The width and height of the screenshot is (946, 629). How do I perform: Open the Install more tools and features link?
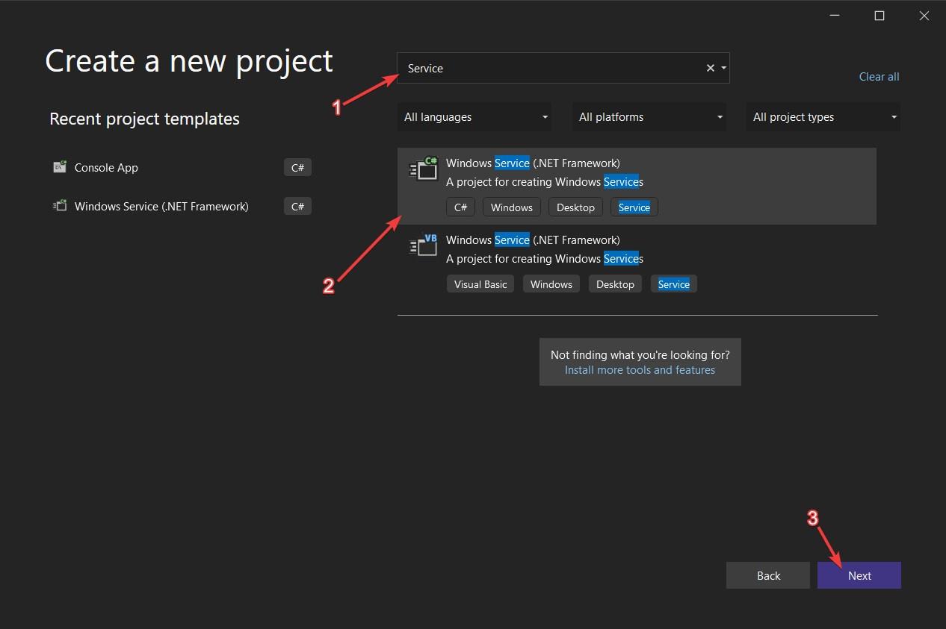(x=640, y=369)
